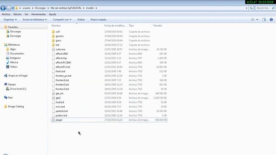The height and width of the screenshot is (155, 276).
Task: Open the Imágenes library
Action: 16,58
